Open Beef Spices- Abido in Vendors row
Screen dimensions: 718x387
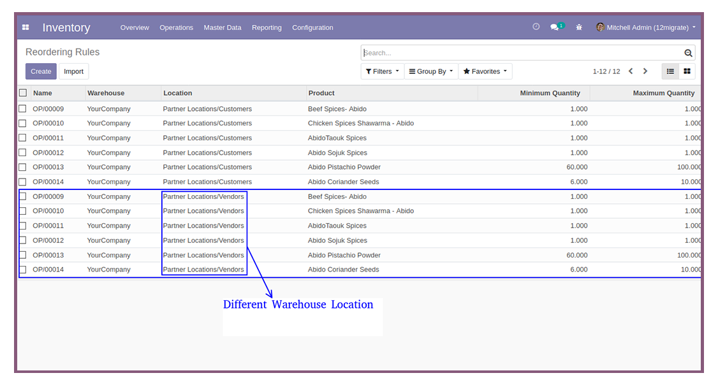click(337, 196)
